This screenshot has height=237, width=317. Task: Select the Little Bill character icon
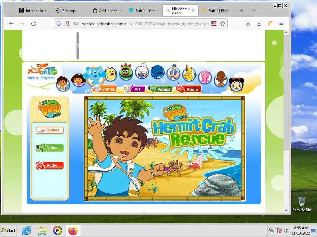point(220,79)
